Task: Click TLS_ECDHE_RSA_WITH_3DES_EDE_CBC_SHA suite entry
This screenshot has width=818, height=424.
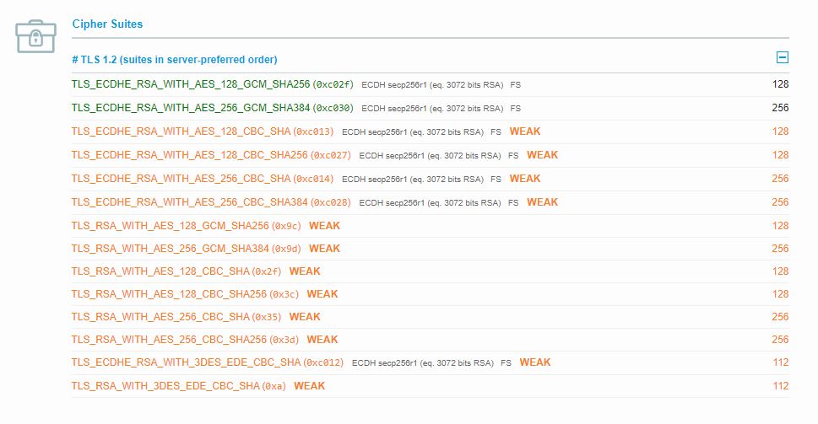Action: pyautogui.click(x=186, y=362)
